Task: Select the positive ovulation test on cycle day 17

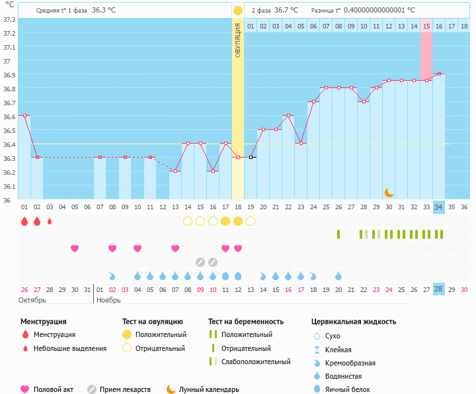Action: point(225,221)
